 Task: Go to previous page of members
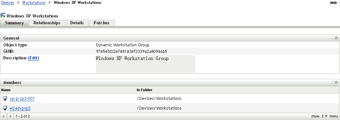tap(3, 116)
